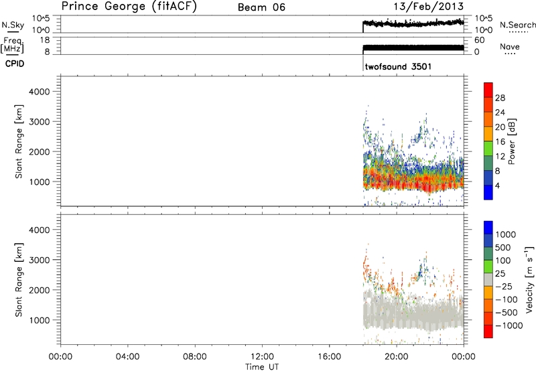Screen dimensions: 536x371
Task: Click the '3000' tick on the power panel axis
Action: (40, 122)
